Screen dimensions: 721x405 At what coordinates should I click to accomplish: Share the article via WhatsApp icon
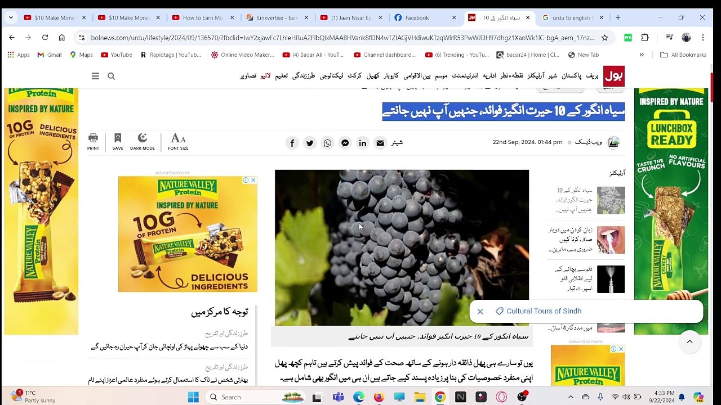click(327, 143)
